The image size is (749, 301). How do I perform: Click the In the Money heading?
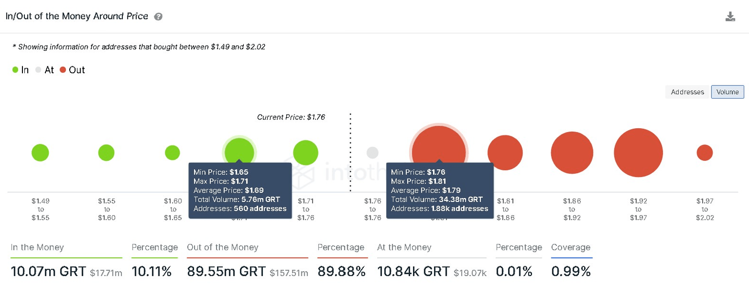(x=37, y=247)
